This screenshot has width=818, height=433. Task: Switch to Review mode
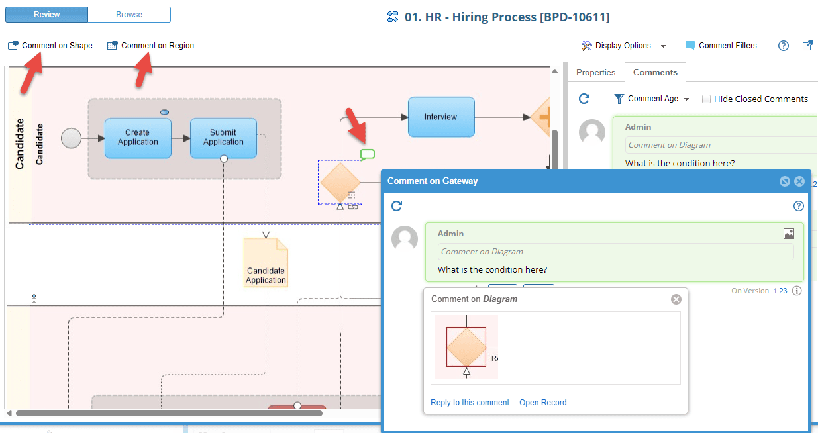(47, 15)
